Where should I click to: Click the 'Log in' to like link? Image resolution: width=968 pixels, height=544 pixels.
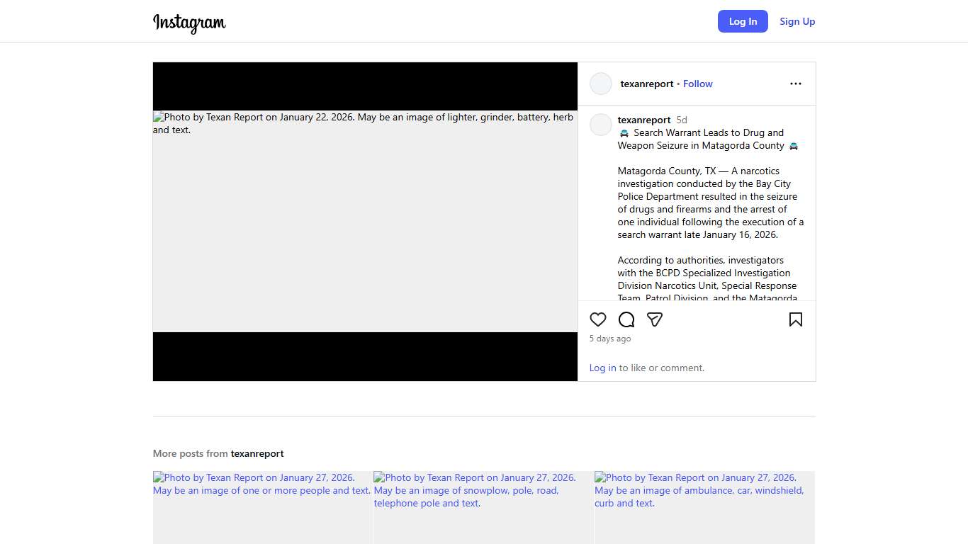[602, 368]
